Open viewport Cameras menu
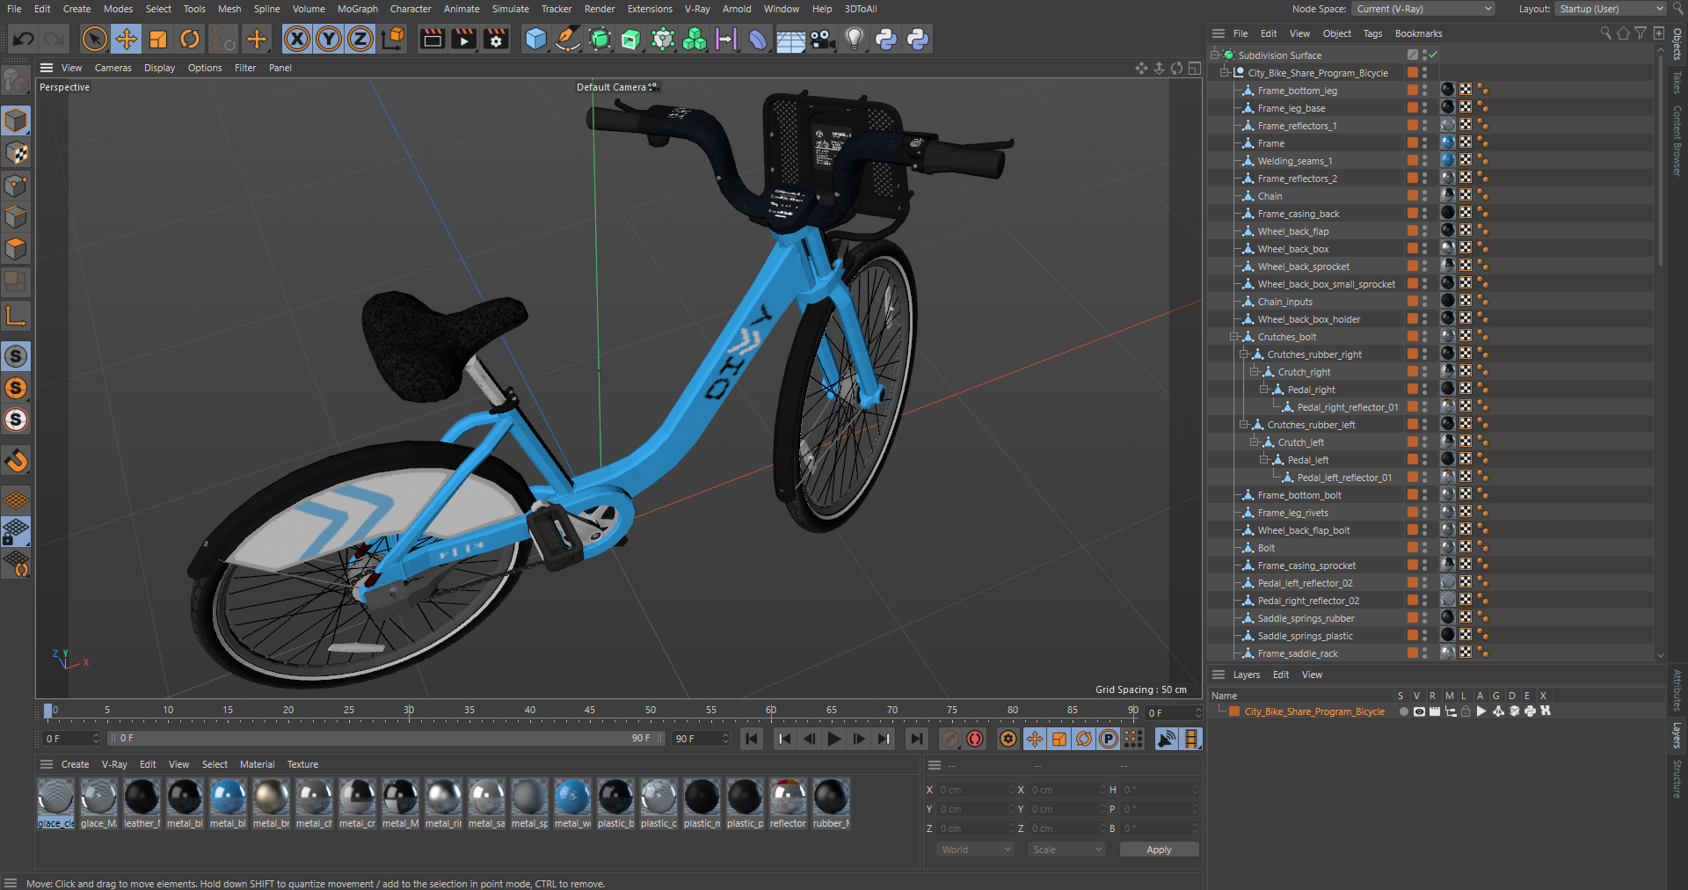This screenshot has height=890, width=1688. (x=113, y=68)
